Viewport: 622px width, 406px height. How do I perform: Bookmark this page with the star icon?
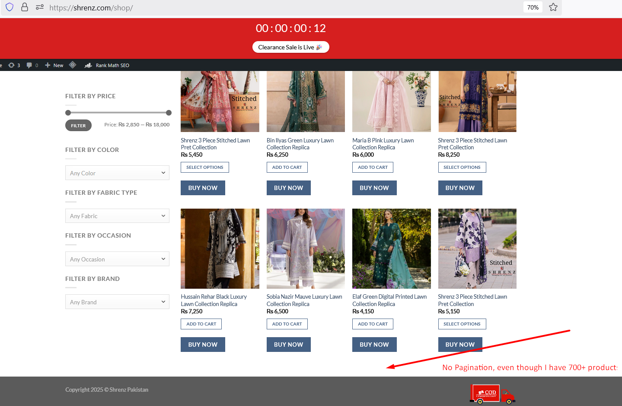[553, 7]
